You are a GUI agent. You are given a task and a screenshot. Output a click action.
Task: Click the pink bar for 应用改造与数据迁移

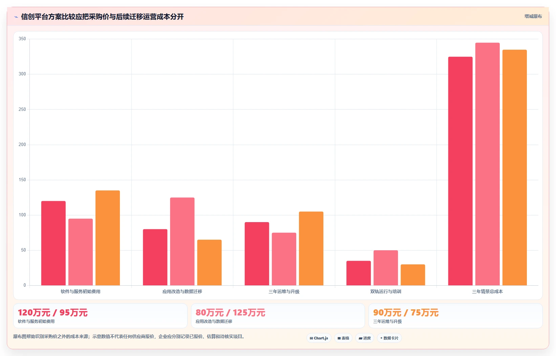[182, 241]
